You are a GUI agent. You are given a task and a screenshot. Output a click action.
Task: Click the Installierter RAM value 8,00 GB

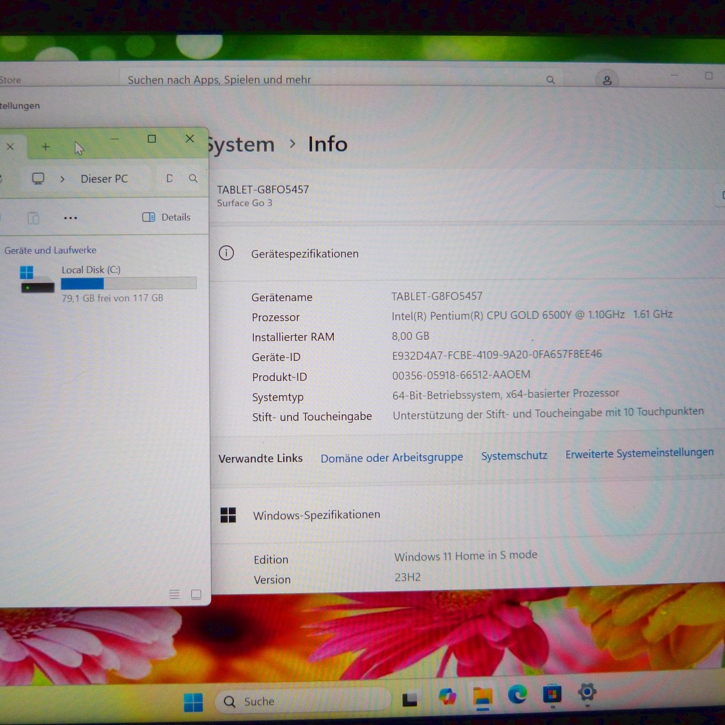[411, 336]
